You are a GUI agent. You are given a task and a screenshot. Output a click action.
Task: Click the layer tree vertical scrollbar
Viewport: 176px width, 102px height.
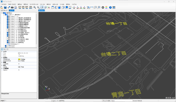pos(36,29)
